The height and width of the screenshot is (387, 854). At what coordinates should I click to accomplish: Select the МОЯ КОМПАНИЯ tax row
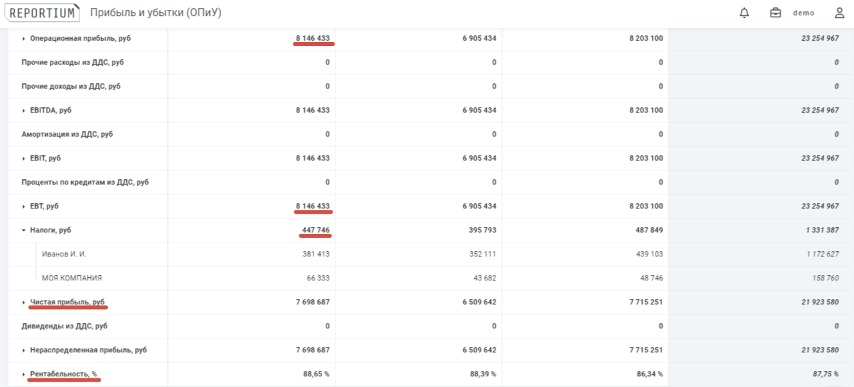coord(72,278)
